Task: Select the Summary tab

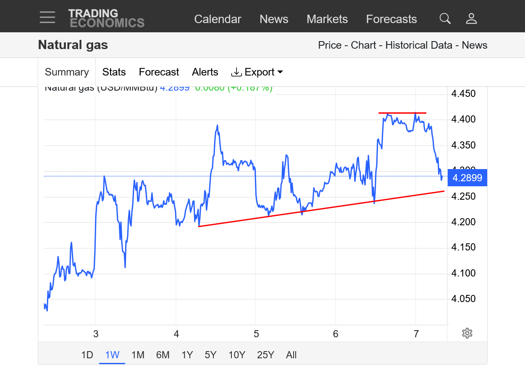Action: 67,72
